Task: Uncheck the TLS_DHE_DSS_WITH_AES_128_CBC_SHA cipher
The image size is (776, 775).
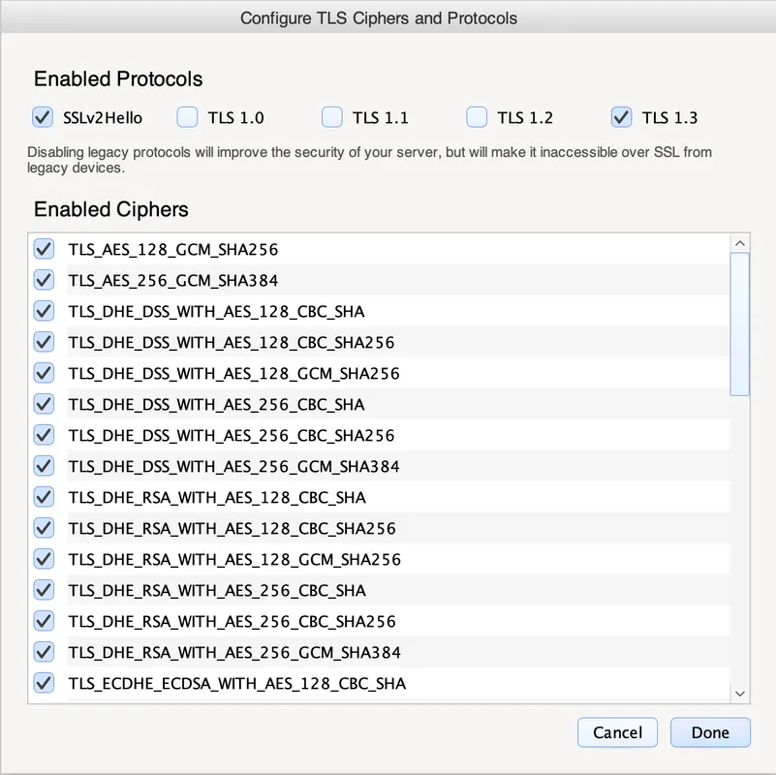Action: click(44, 311)
